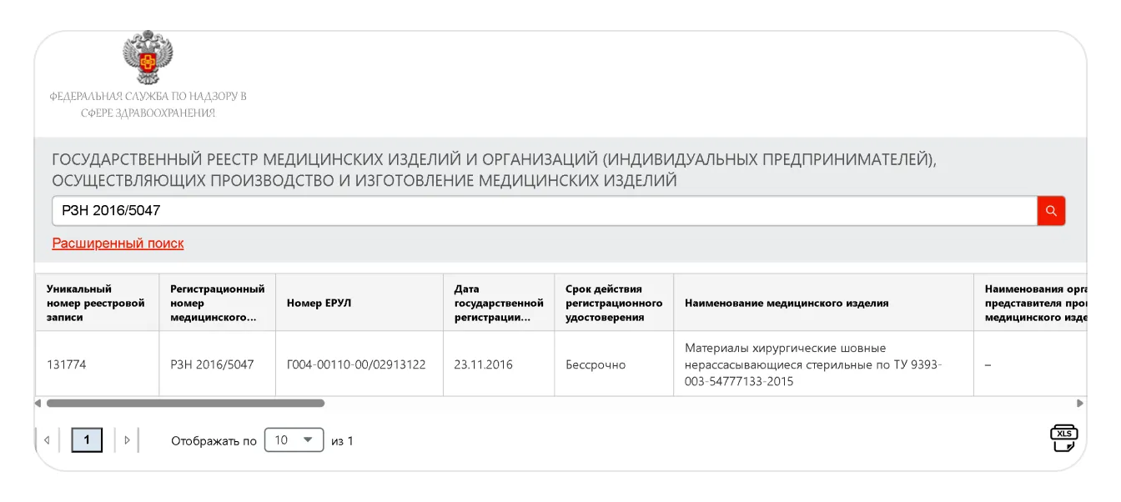Click the red search magnifier button
Screen dimensions: 1121x502
pos(1051,211)
